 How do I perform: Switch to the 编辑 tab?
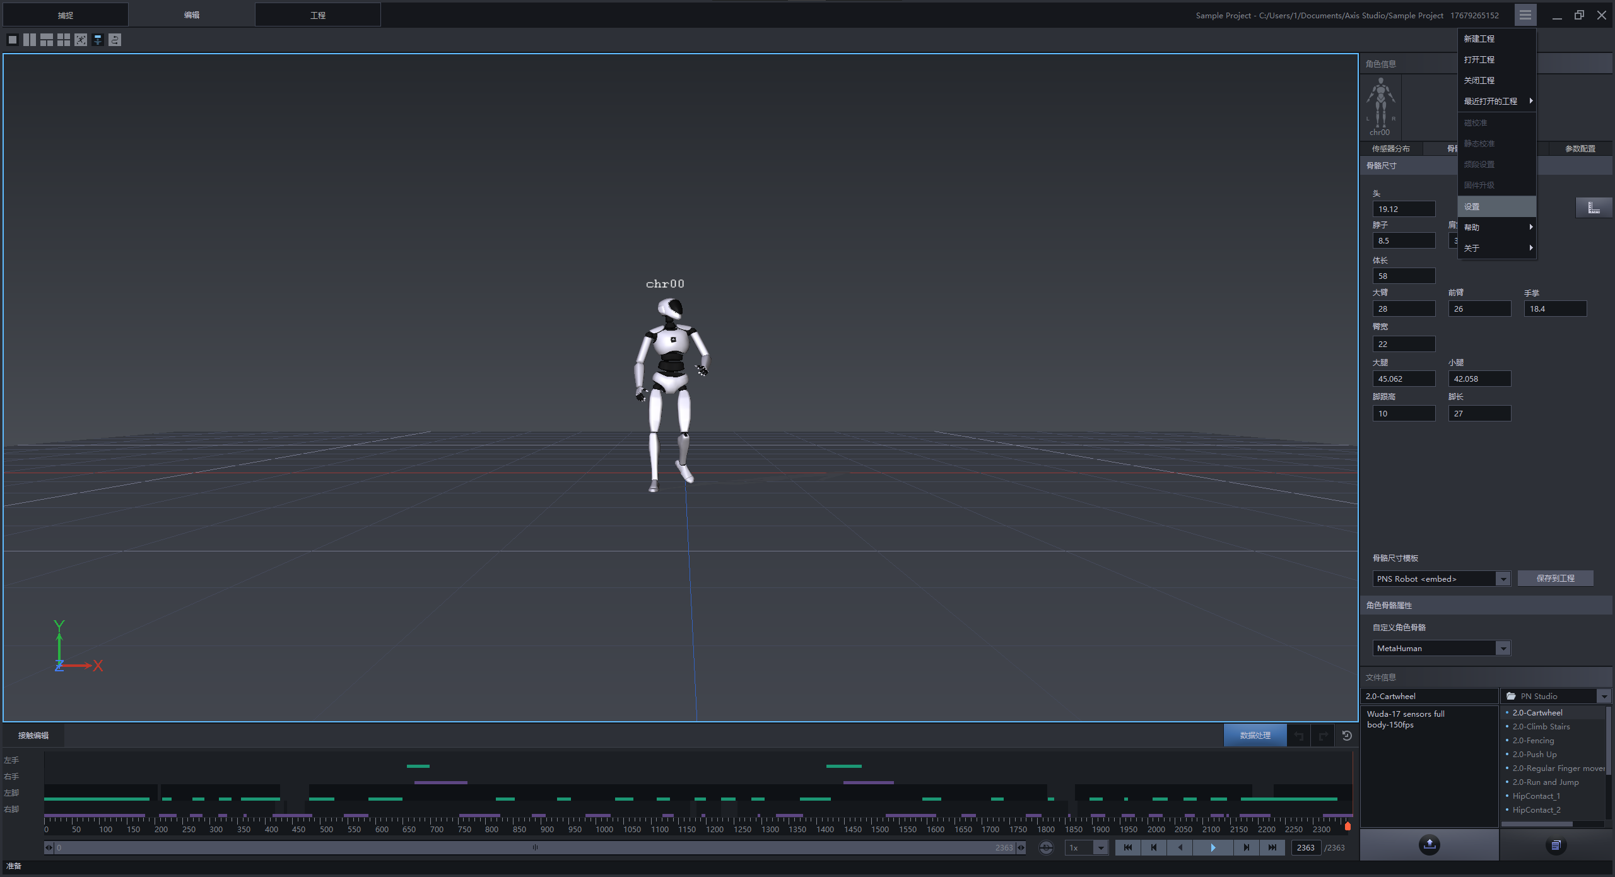(191, 15)
